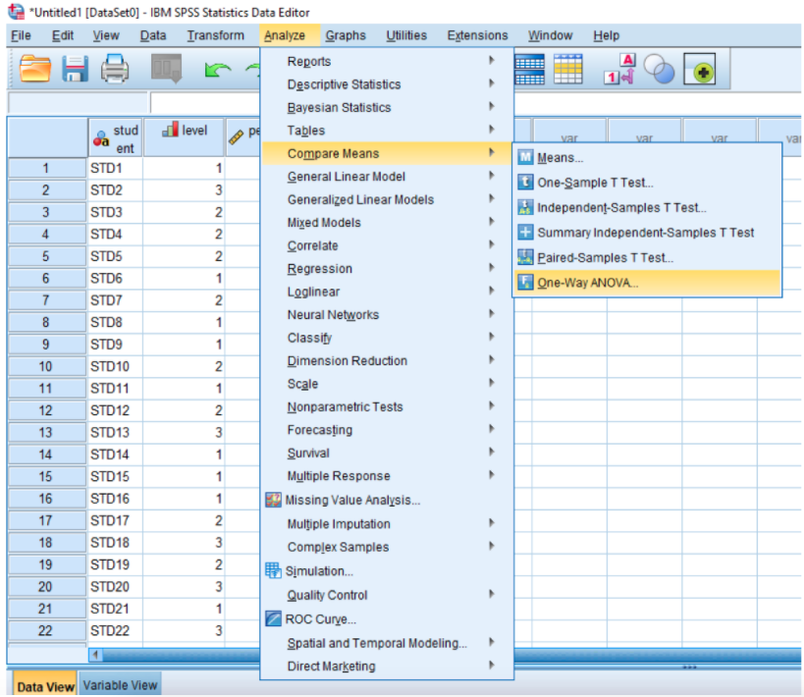
Task: Click the Means icon in submenu
Action: [525, 157]
